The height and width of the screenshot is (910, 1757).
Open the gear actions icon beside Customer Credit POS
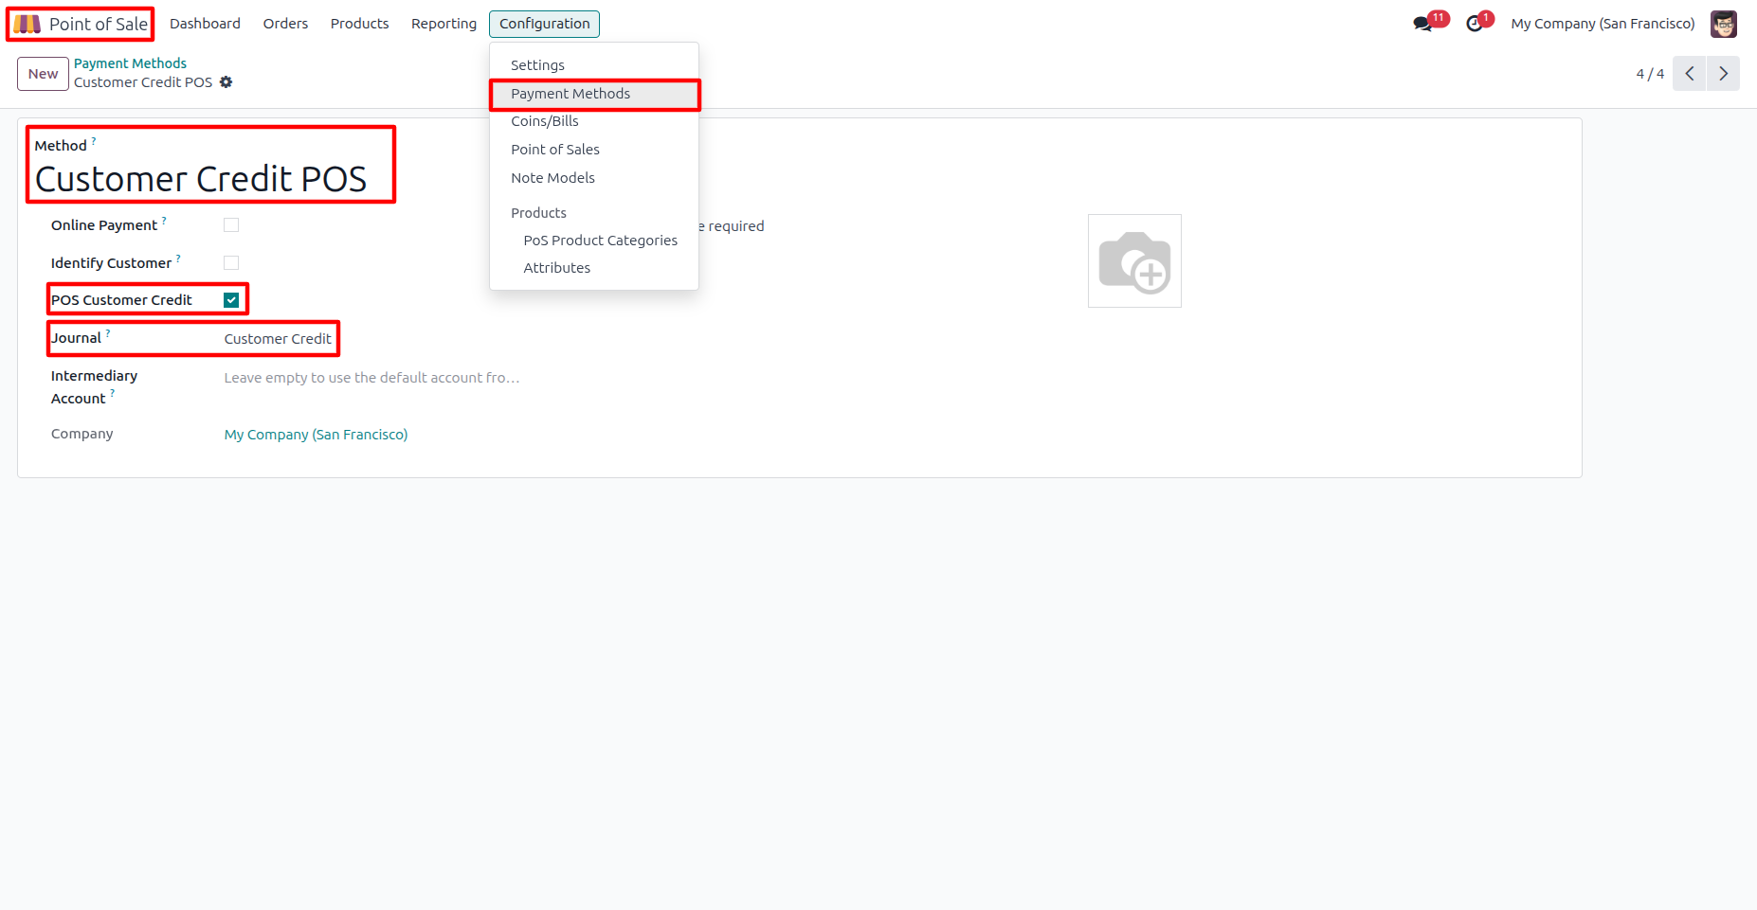(x=226, y=82)
